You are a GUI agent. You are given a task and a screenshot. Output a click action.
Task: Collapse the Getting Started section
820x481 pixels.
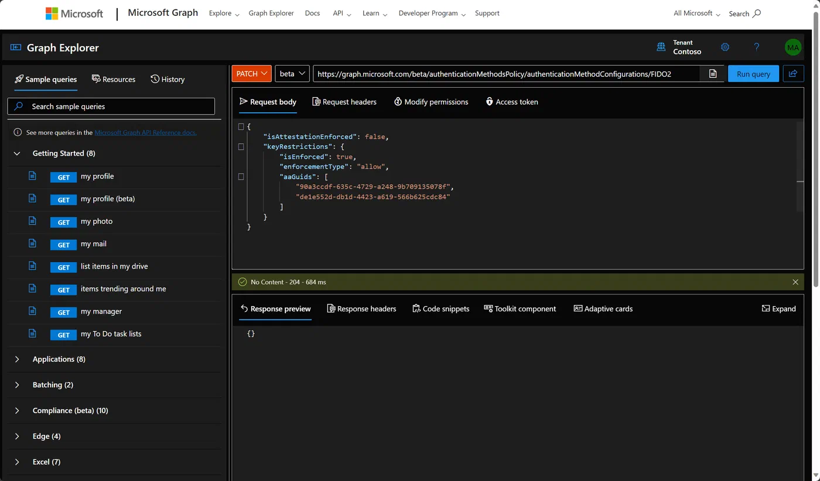tap(18, 153)
